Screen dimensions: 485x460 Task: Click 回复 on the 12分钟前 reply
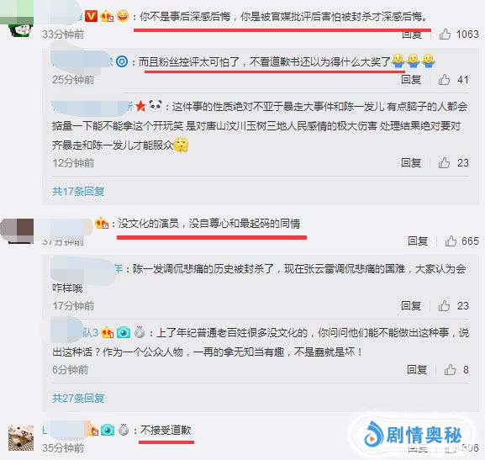(411, 162)
